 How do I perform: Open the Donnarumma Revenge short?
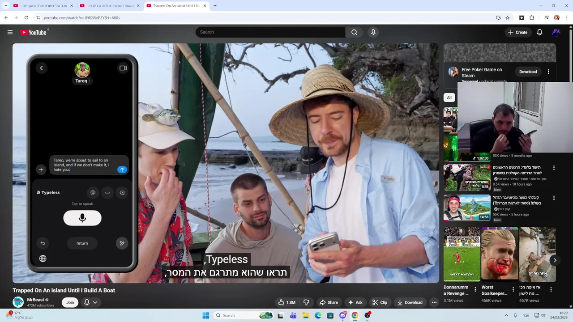[x=462, y=254]
